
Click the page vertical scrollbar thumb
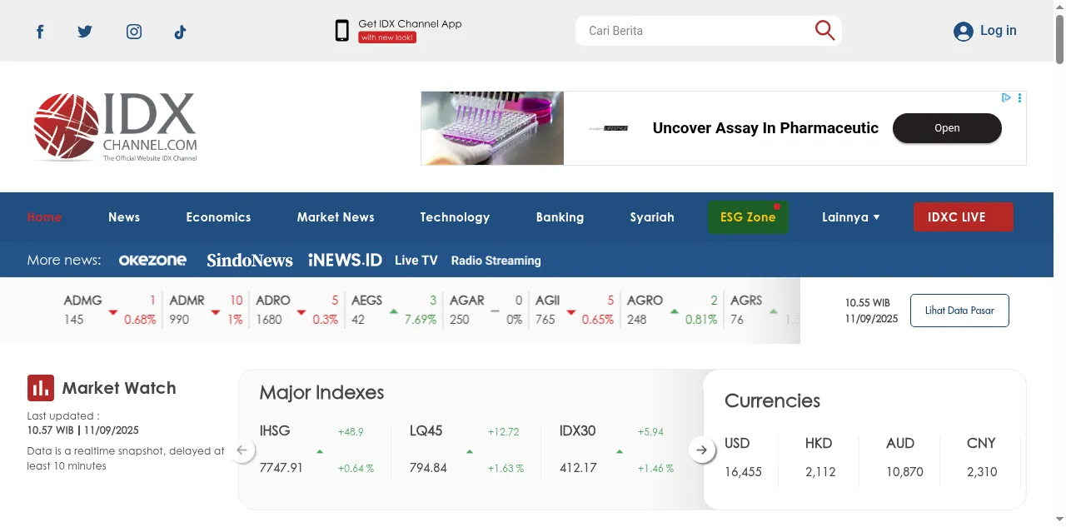[x=1059, y=37]
